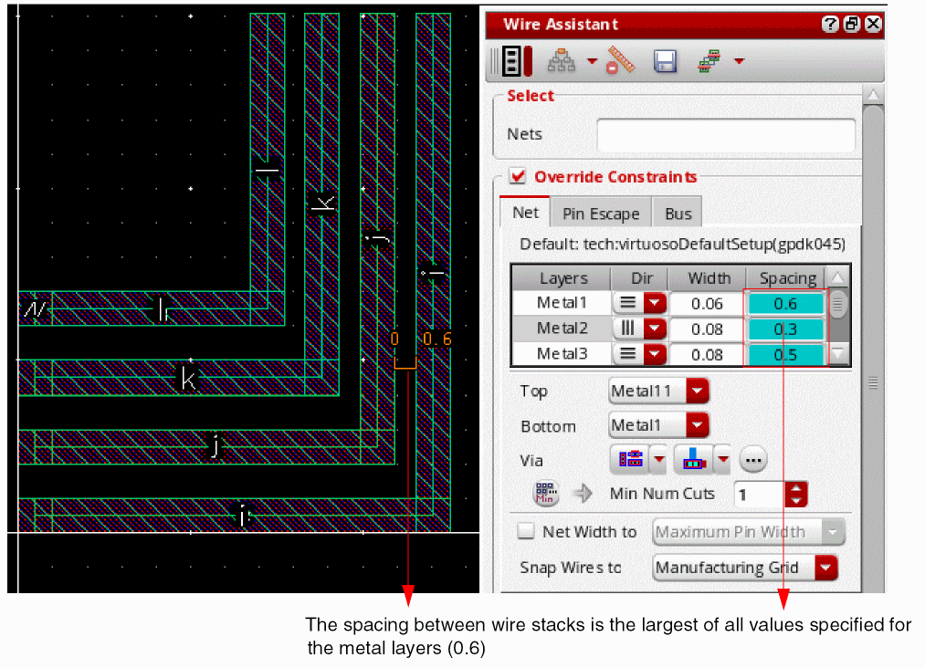
Task: Open the Metal3 direction dropdown
Action: (655, 354)
